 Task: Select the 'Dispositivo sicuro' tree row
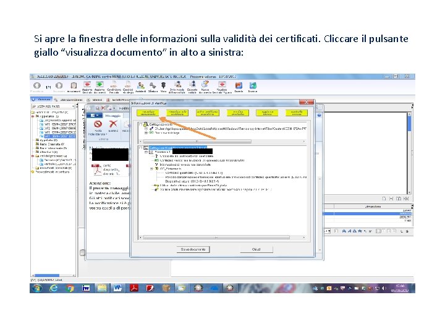coord(192,181)
